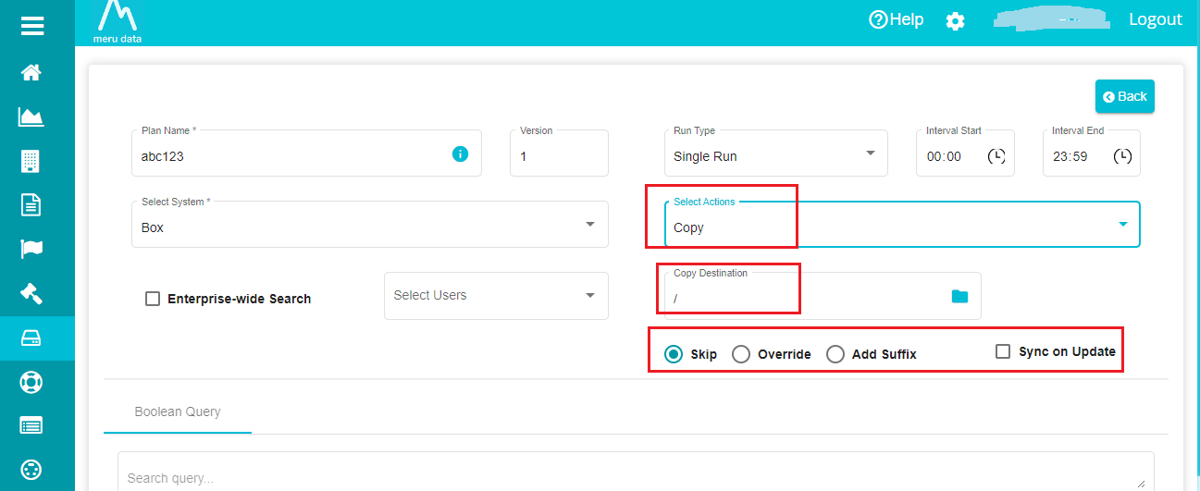This screenshot has width=1200, height=491.
Task: Select the Skip radio option
Action: (674, 354)
